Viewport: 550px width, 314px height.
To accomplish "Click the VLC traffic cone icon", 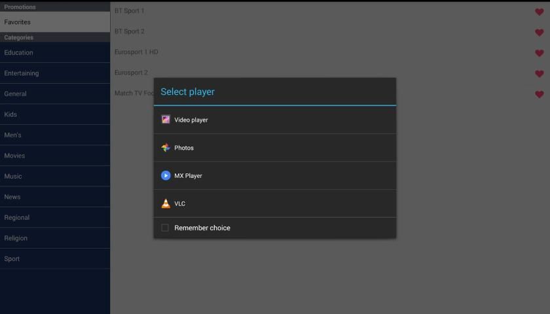I will (166, 203).
